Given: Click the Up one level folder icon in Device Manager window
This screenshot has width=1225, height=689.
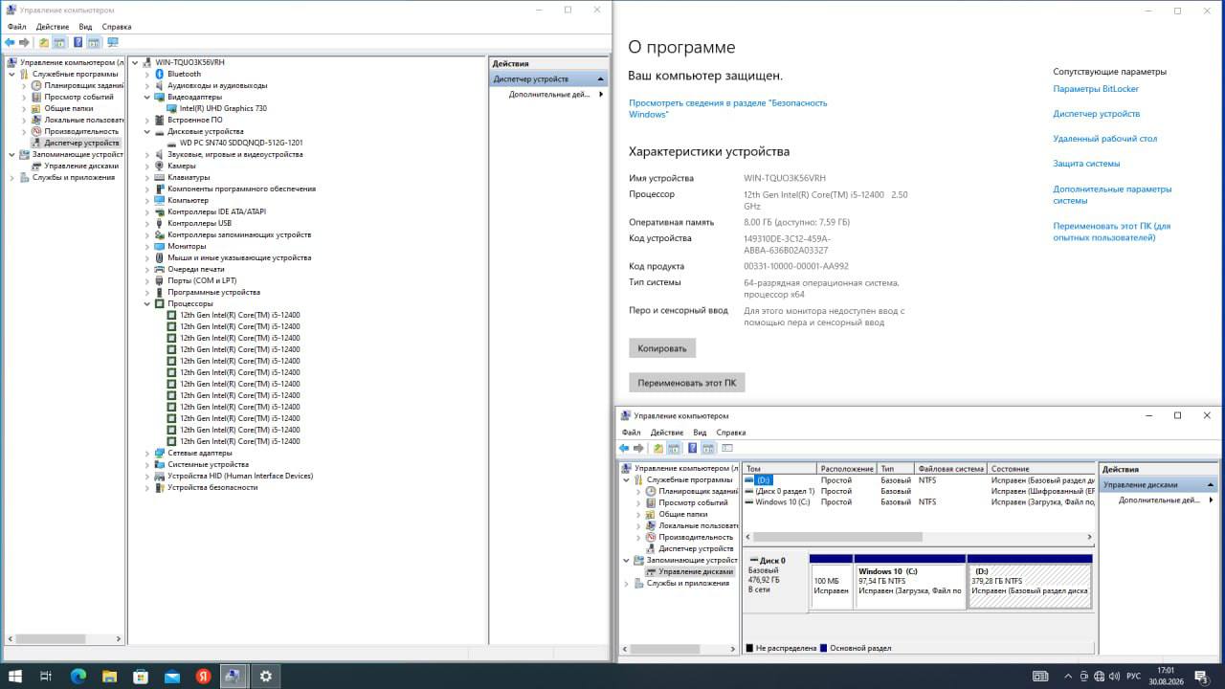Looking at the screenshot, I should [43, 42].
